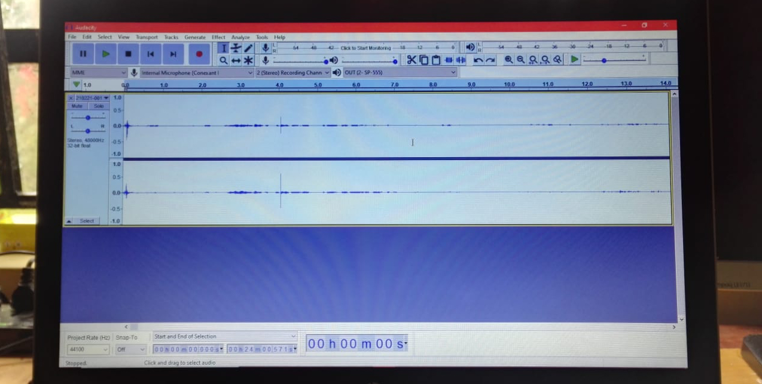Skip to the end of the project
762x384 pixels.
173,54
